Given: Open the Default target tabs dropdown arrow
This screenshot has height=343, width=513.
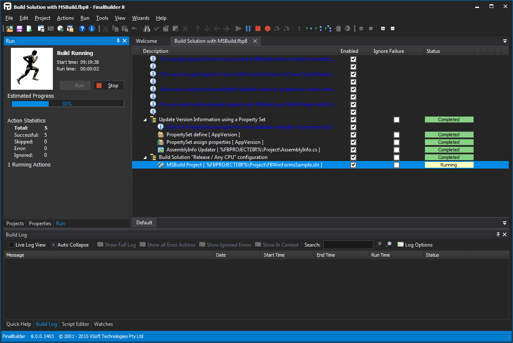Looking at the screenshot, I should coord(505,223).
